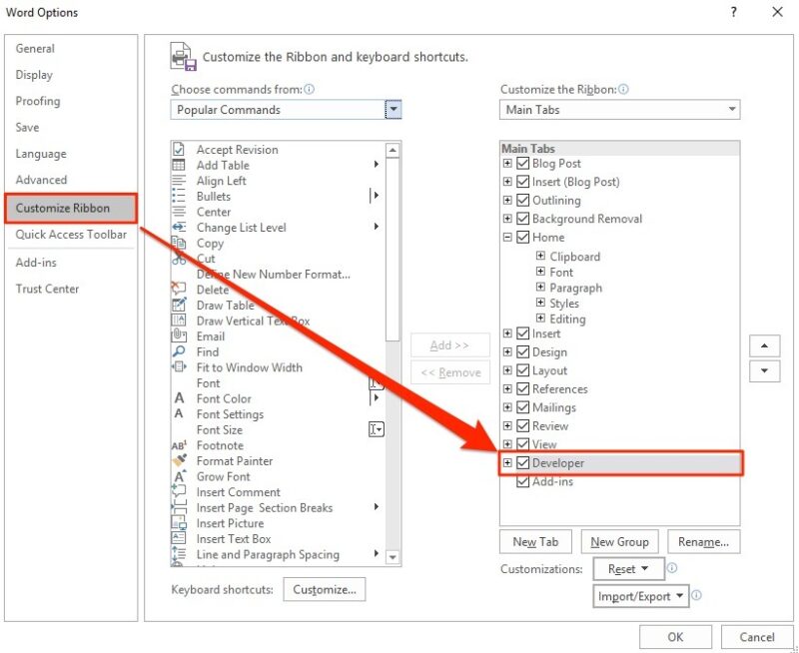Select the Accept Revision icon

179,150
